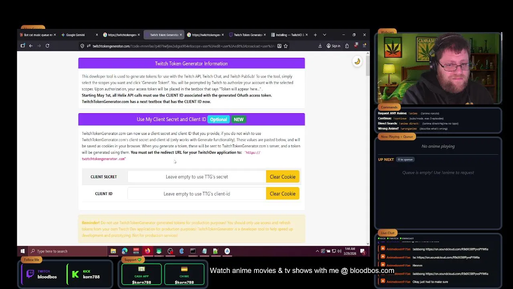Go back to the previous page
Screen dimensions: 513x289
coord(30,46)
